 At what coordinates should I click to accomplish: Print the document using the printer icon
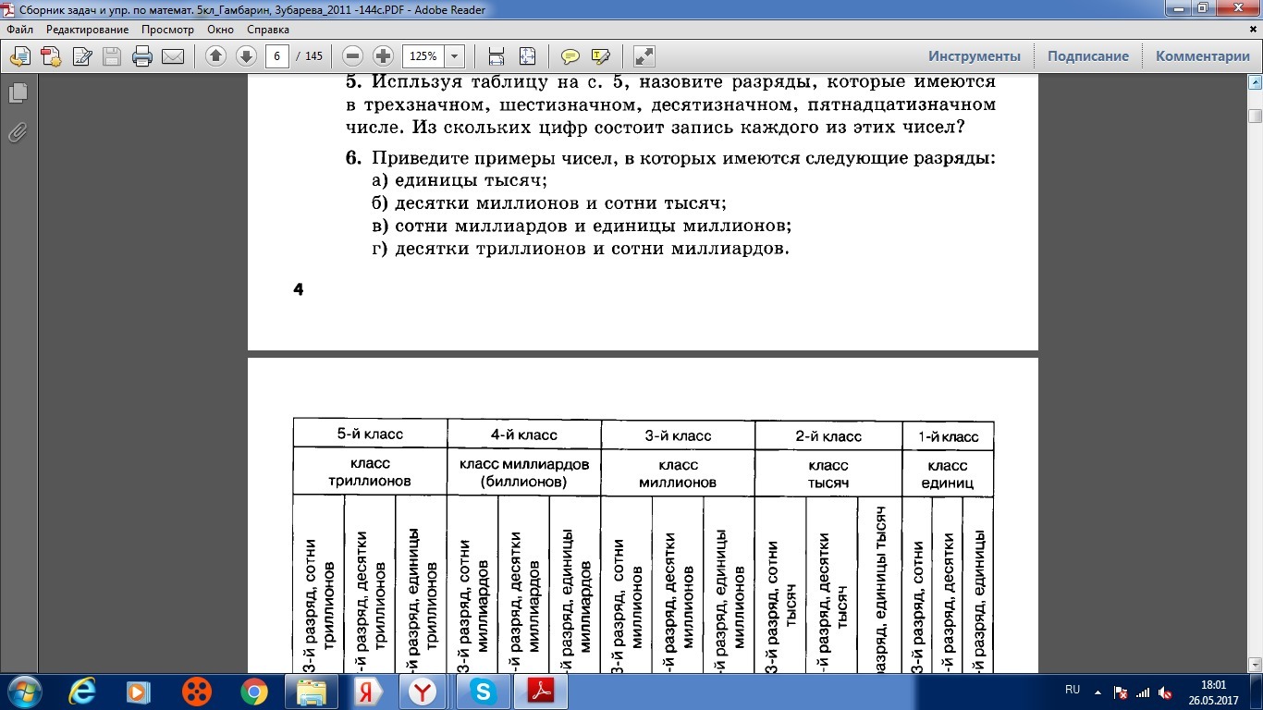coord(142,56)
